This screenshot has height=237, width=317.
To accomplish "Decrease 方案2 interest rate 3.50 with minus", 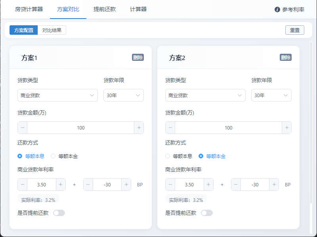I will pyautogui.click(x=170, y=184).
